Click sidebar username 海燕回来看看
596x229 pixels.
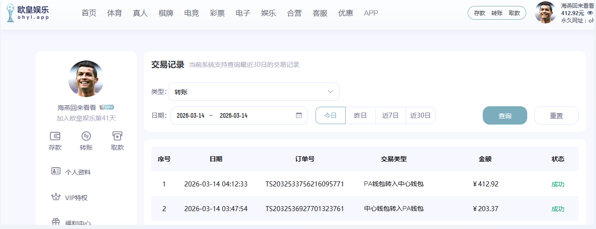(x=77, y=107)
